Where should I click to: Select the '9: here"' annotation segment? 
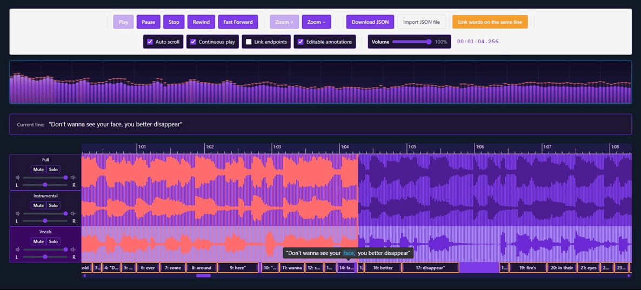(x=238, y=268)
